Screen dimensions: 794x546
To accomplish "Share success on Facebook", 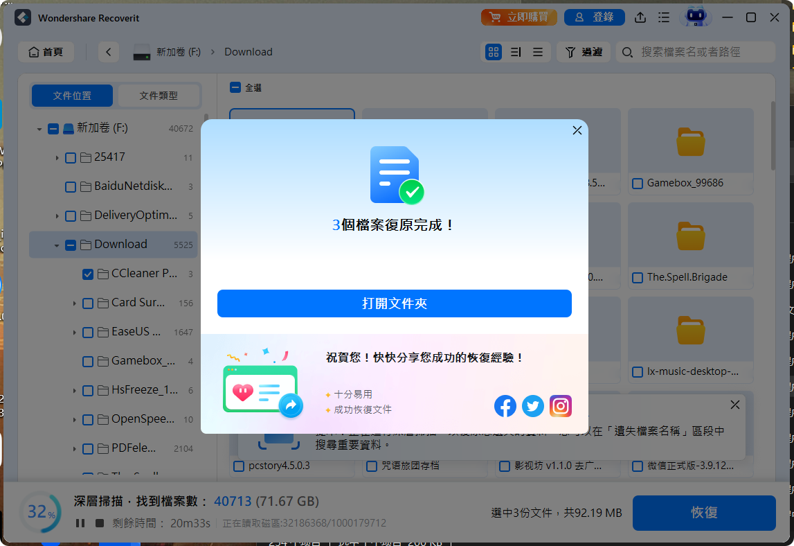I will coord(505,406).
